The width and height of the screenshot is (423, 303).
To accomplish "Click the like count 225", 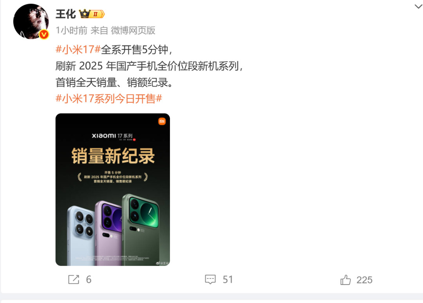I will tap(365, 280).
